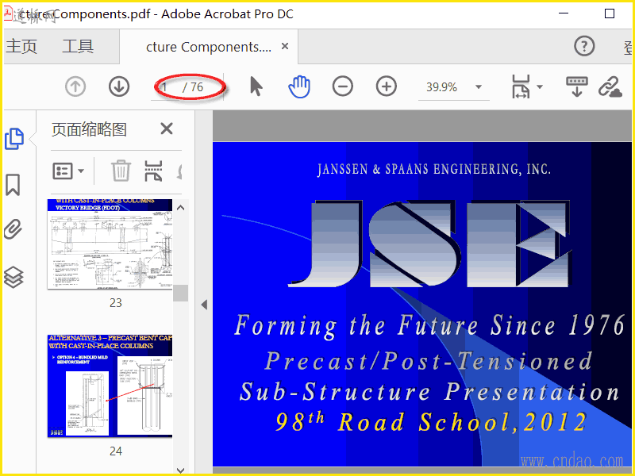Select the cture Components document tab
The width and height of the screenshot is (635, 476).
209,47
